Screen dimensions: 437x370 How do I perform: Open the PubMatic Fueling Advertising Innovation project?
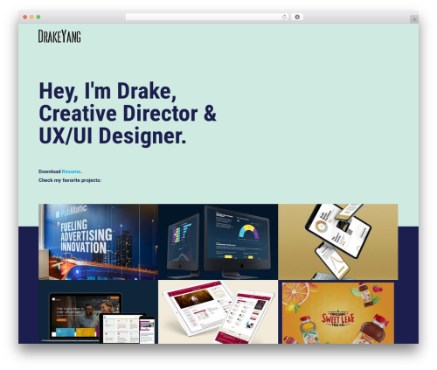tap(99, 242)
